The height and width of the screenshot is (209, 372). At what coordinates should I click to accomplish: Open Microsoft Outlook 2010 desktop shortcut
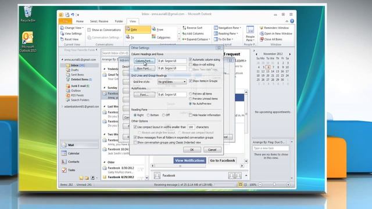pos(28,42)
